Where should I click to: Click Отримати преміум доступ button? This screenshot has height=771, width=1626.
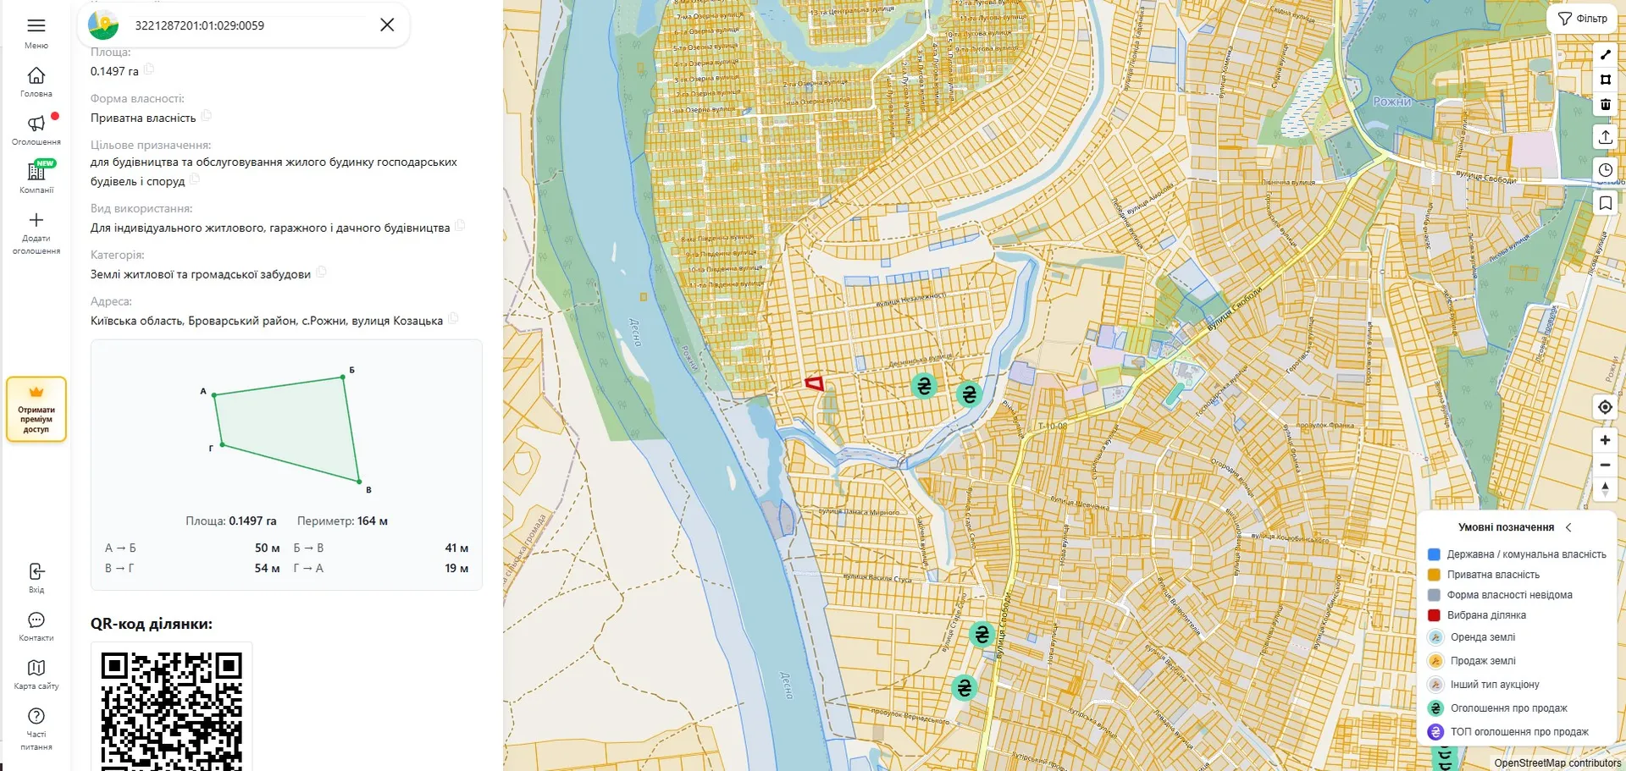(x=36, y=410)
